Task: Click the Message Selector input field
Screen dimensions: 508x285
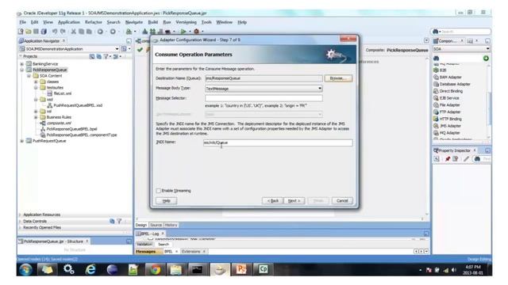Action: [x=264, y=98]
